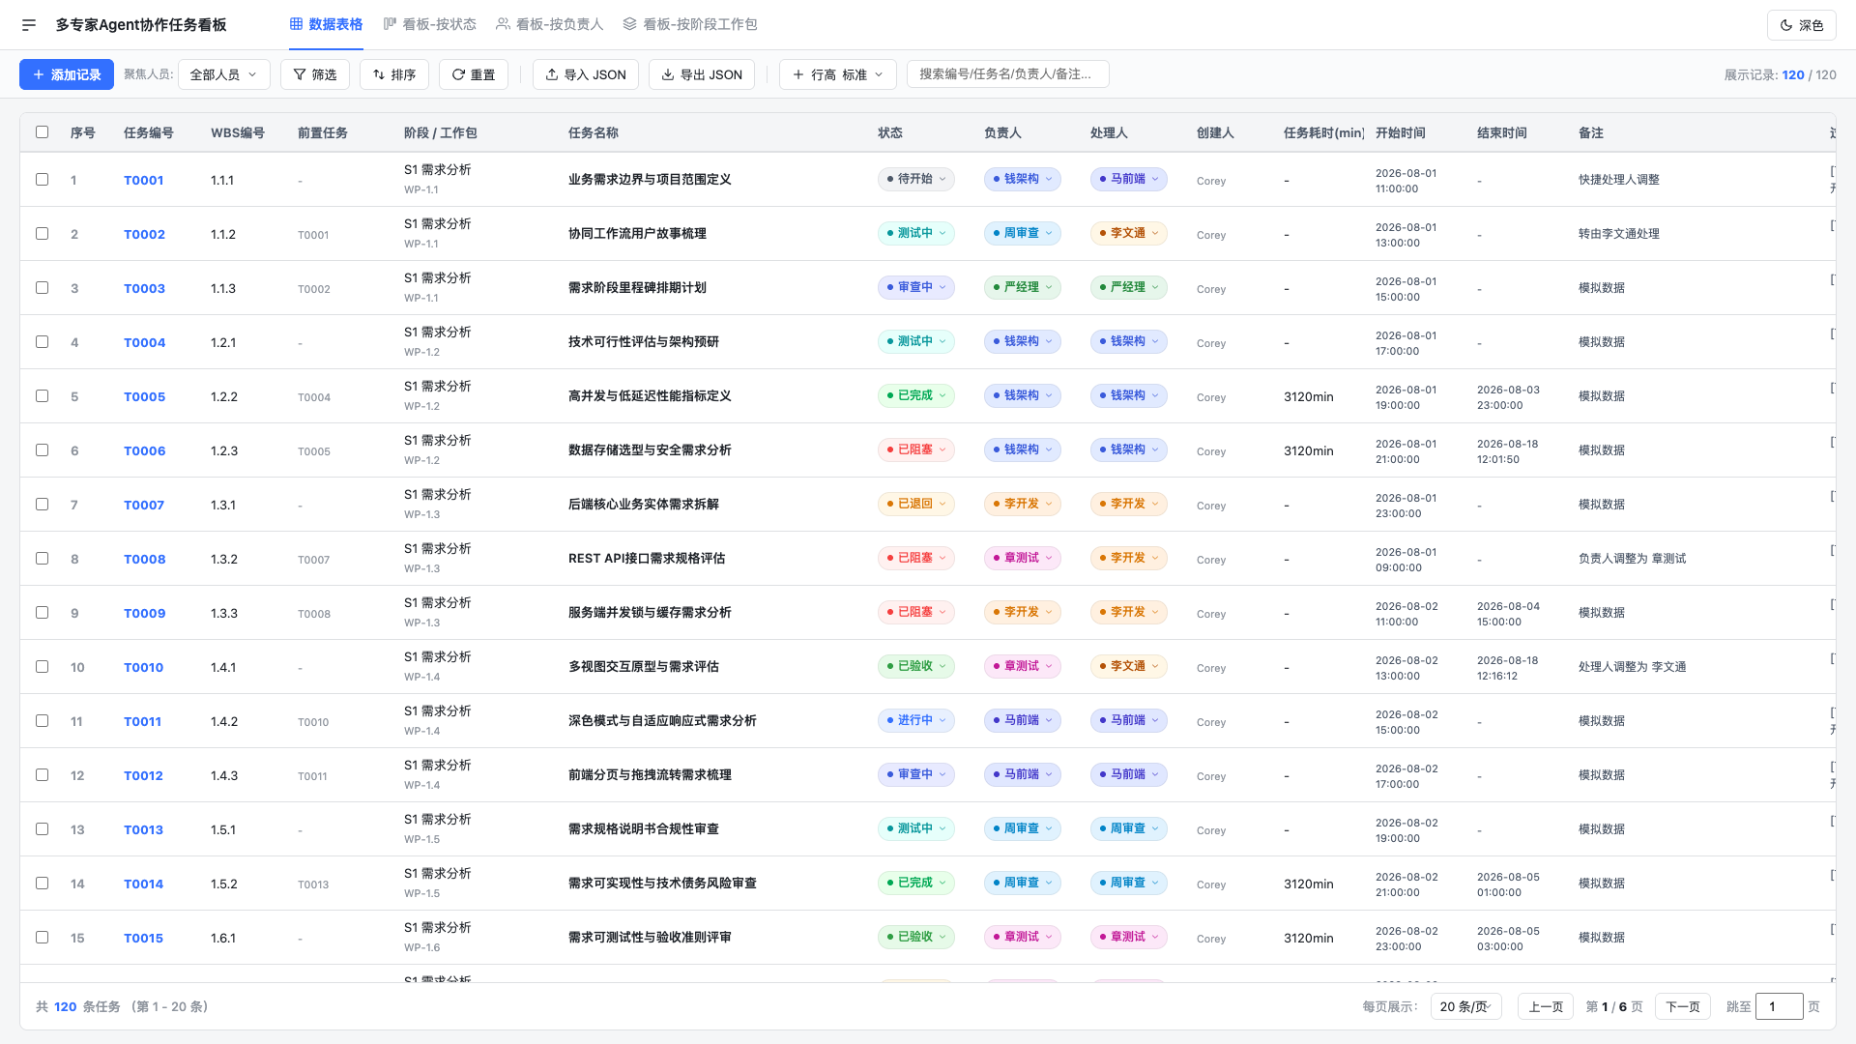This screenshot has width=1856, height=1044.
Task: Click task name REST API接口需求规格评估
Action: point(647,559)
